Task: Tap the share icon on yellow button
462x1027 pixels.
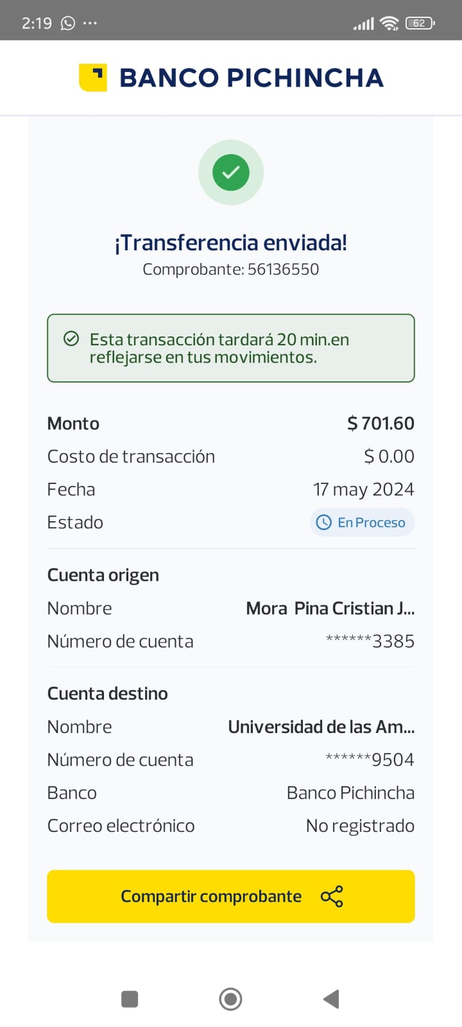Action: point(332,897)
